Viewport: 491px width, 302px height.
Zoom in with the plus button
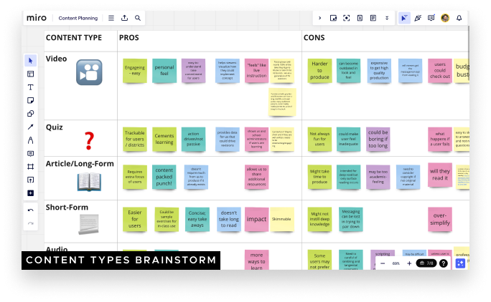pos(409,263)
